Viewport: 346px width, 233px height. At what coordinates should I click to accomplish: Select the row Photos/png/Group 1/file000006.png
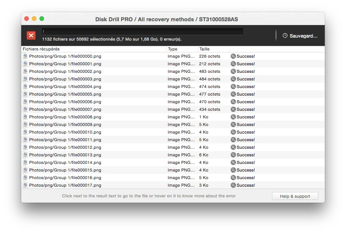(x=173, y=102)
